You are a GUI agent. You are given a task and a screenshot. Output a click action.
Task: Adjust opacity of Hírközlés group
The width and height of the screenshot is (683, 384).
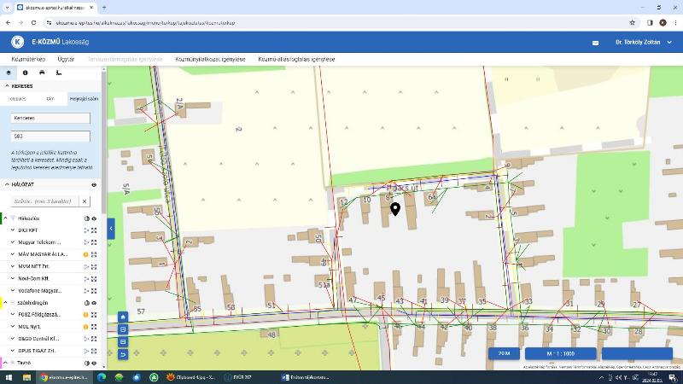[86, 218]
